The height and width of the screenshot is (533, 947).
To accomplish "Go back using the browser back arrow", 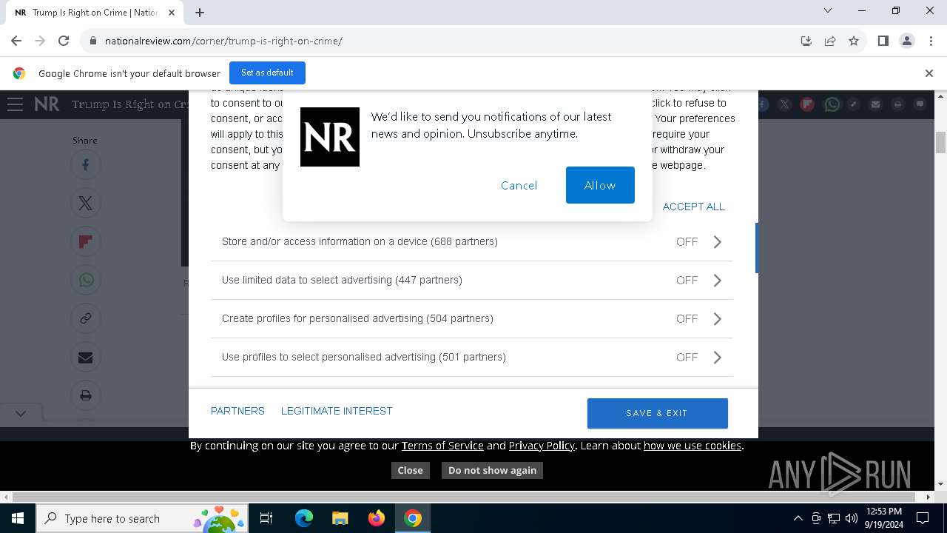I will 16,41.
